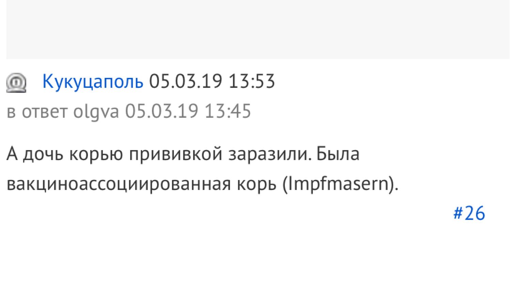
Task: Click the time 13:45 in reply line
Action: (228, 111)
